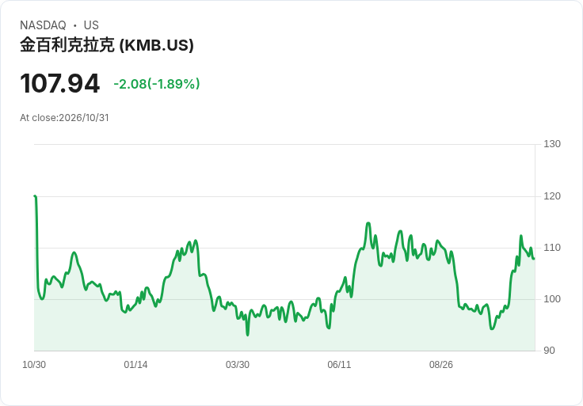Viewport: 583px width, 406px height.
Task: Click the 120 y-axis label
Action: 552,195
